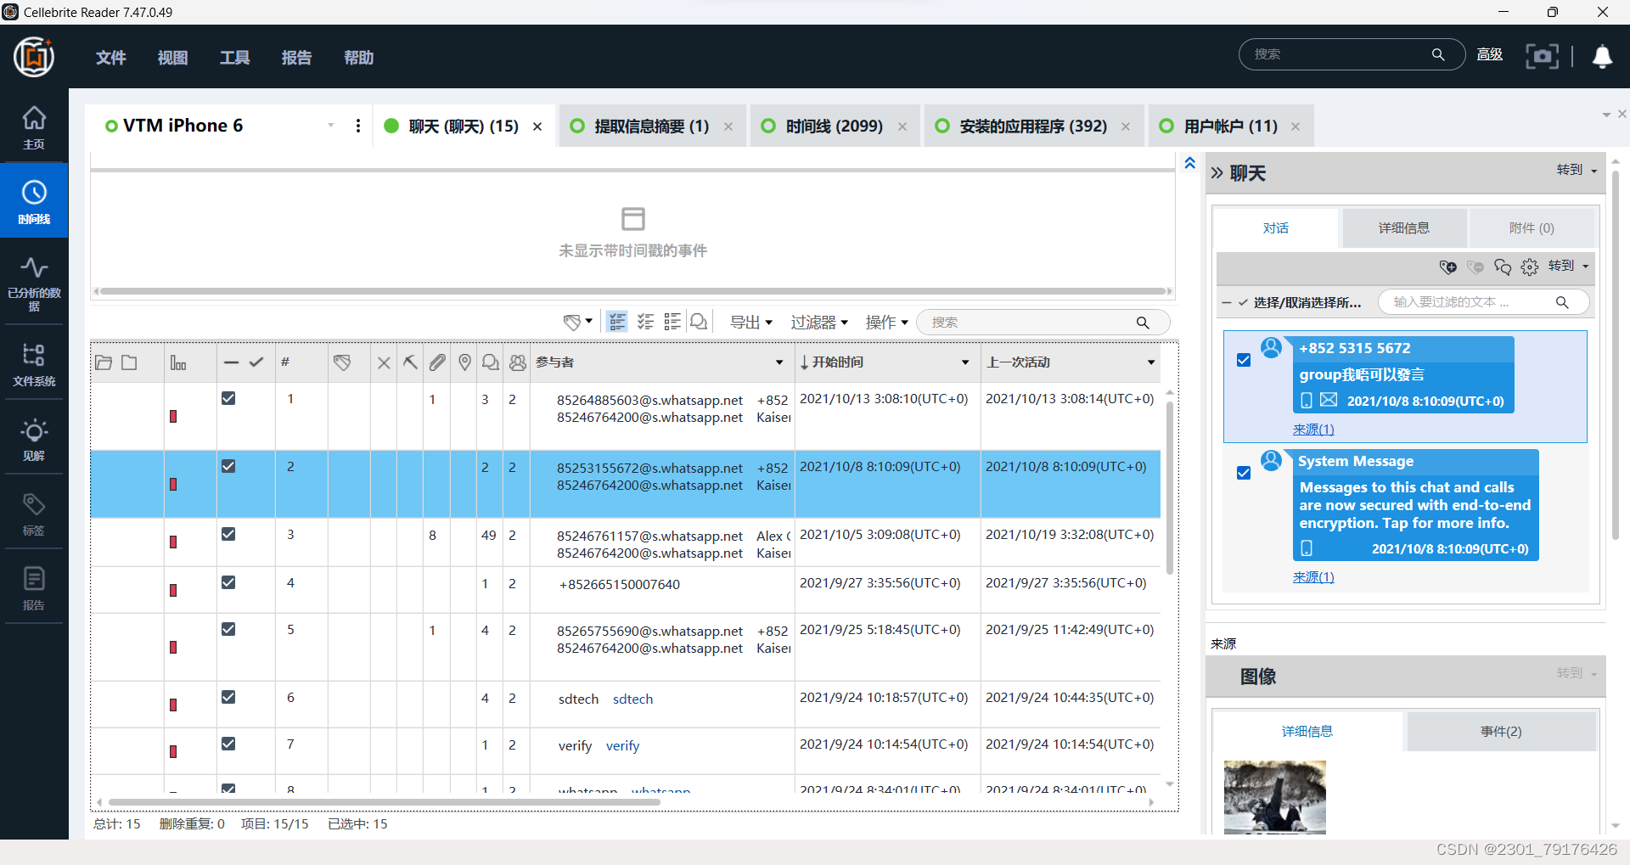Open the 操作 actions dropdown
1630x865 pixels.
(x=887, y=323)
